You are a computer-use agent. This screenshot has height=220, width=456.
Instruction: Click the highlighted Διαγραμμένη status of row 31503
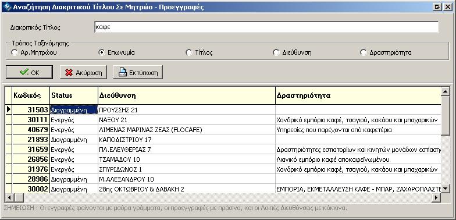[74, 110]
